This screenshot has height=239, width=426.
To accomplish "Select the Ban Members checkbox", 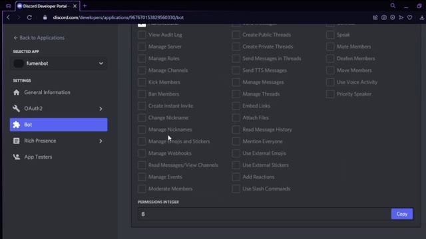I will click(142, 94).
